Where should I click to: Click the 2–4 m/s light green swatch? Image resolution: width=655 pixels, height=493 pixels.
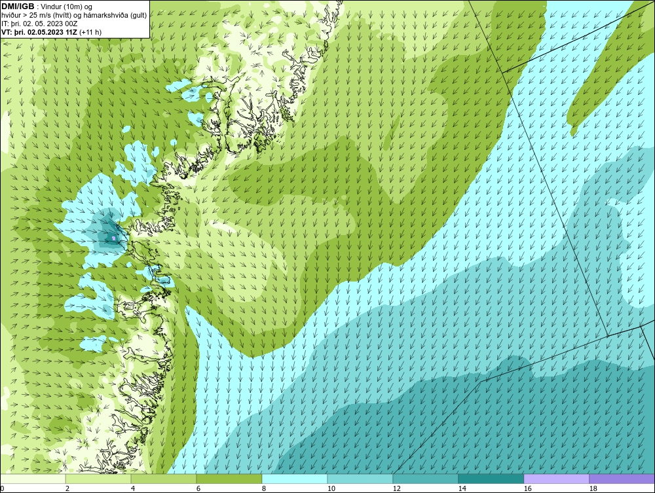[x=98, y=479]
